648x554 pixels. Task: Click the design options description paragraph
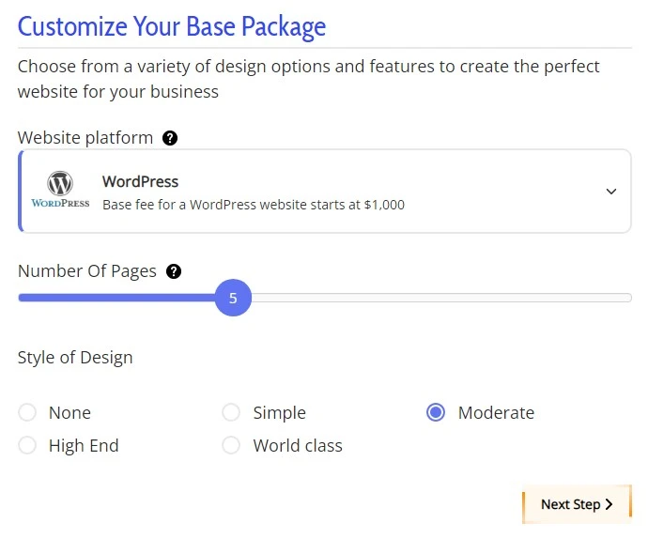pyautogui.click(x=308, y=79)
